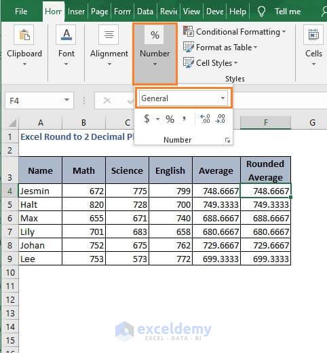Switch to the View tab
This screenshot has height=353, width=327.
[x=191, y=12]
